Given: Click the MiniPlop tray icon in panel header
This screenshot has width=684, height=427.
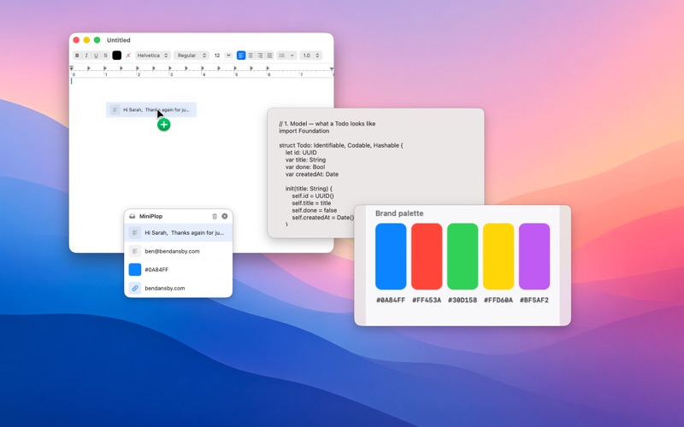Looking at the screenshot, I should [133, 216].
